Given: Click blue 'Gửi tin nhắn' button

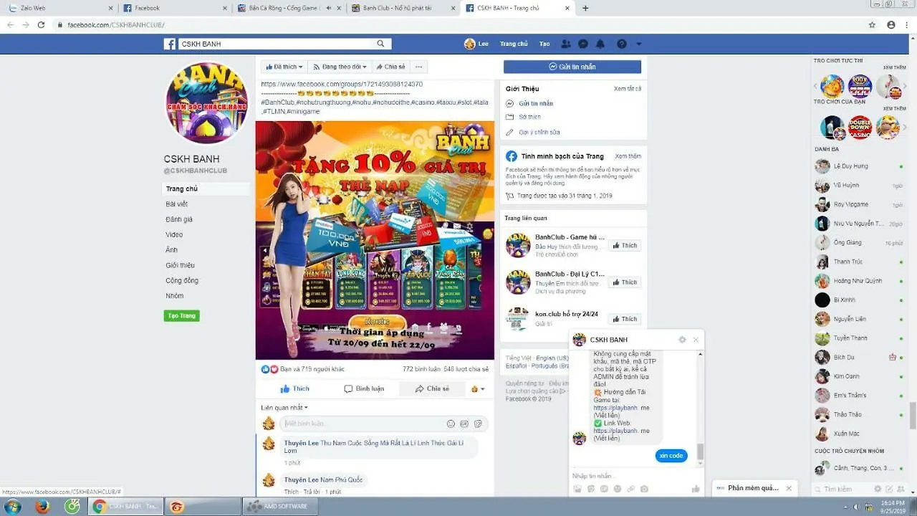Looking at the screenshot, I should point(572,67).
